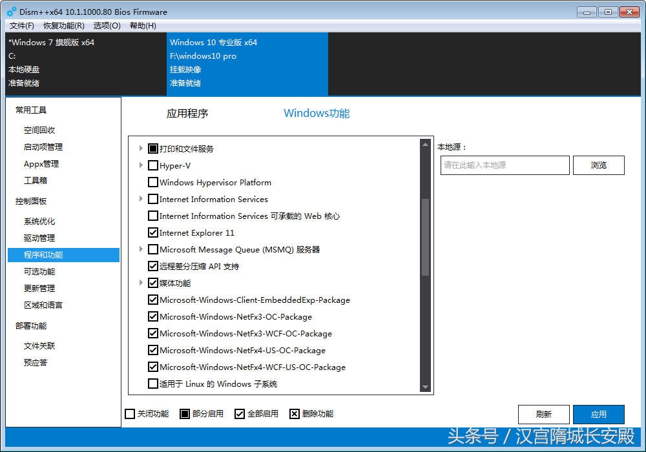Uncheck Microsoft-Windows-NetFx4-US-OC-Package checkbox

(x=153, y=350)
